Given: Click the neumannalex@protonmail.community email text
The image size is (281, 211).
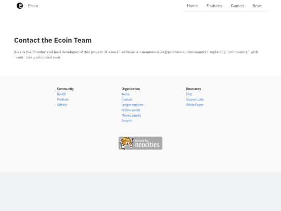Looking at the screenshot, I should coord(174,52).
